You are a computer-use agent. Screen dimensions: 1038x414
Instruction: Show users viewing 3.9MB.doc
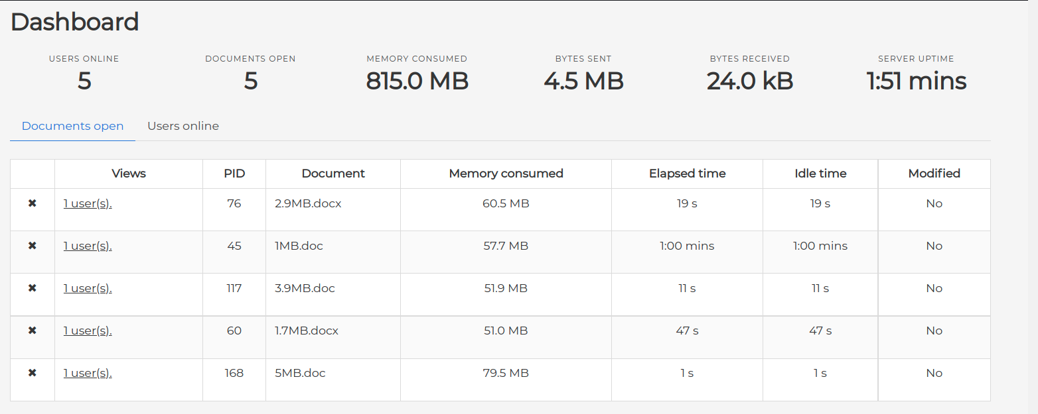point(88,288)
